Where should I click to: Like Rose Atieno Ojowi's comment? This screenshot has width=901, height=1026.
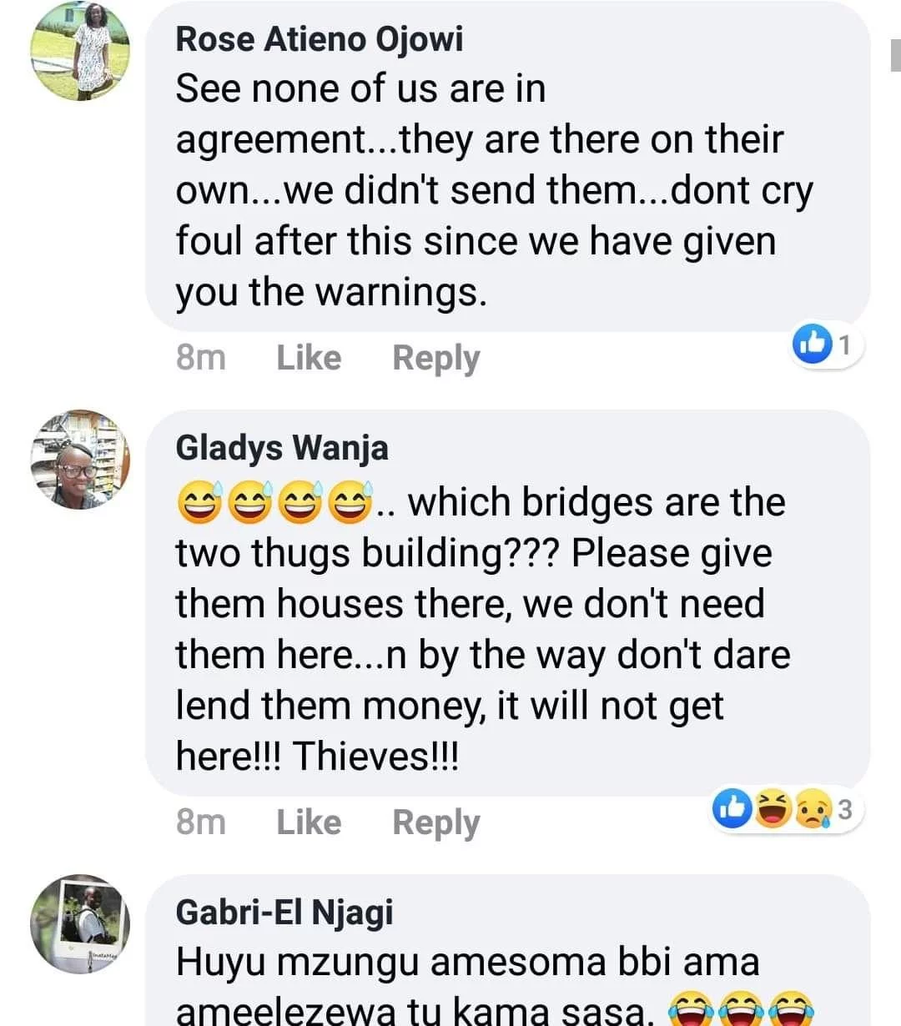tap(309, 358)
